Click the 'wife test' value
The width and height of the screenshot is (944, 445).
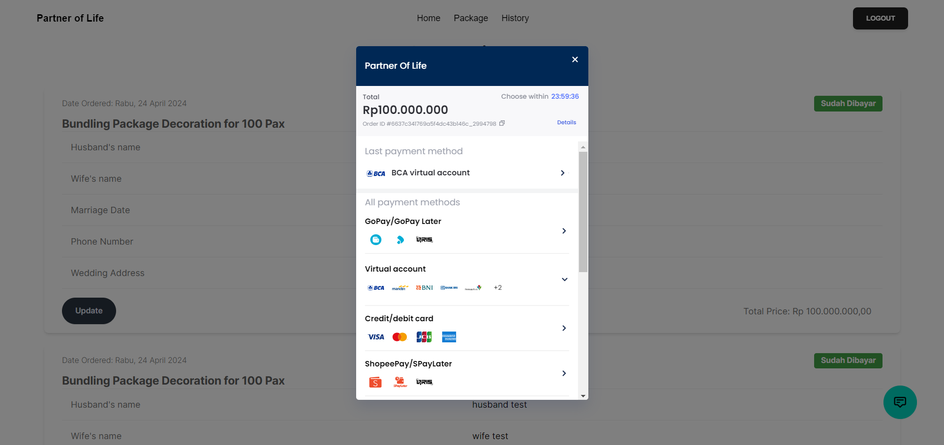[490, 436]
